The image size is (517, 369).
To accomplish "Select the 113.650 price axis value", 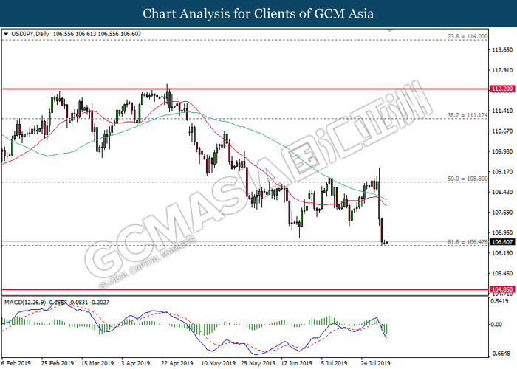I will coord(502,50).
